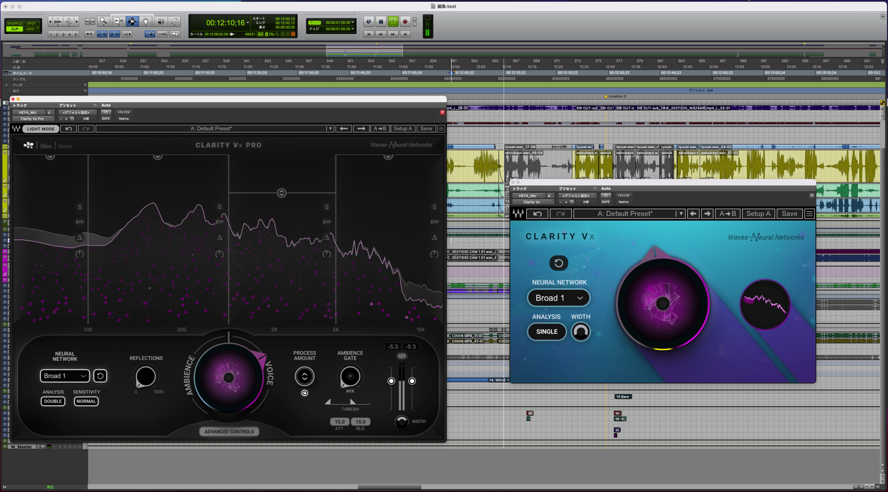This screenshot has width=888, height=492.
Task: Click Save in Clarity Vx window
Action: [789, 214]
